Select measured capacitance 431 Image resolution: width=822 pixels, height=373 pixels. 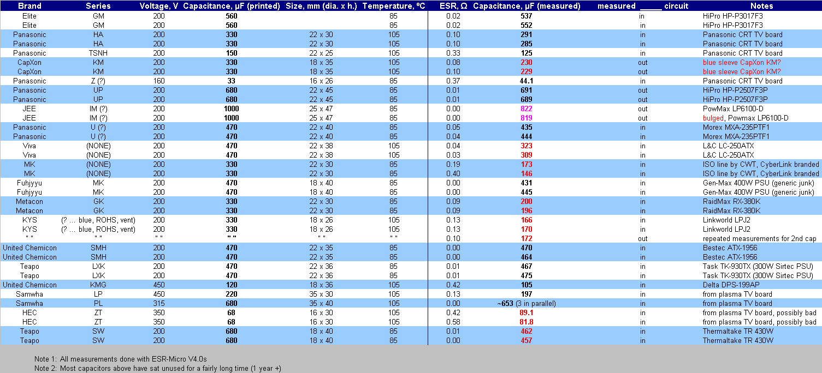point(527,183)
